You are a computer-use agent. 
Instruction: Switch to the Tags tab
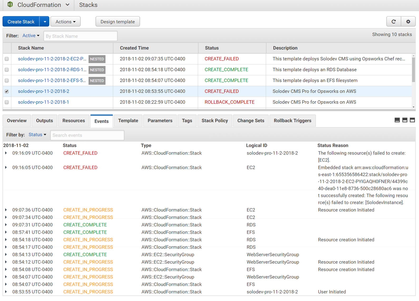click(x=187, y=121)
